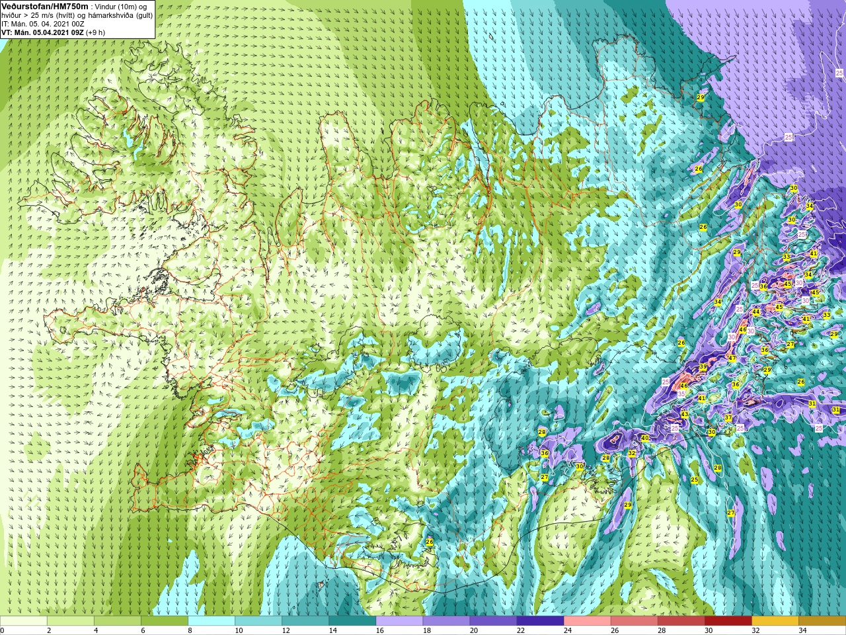Select the 20–22 m/s purple legend swatch
The image size is (846, 635).
[493, 621]
